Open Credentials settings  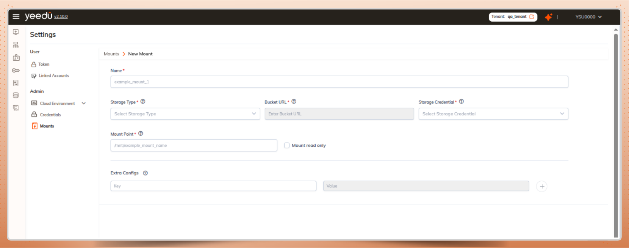46,115
